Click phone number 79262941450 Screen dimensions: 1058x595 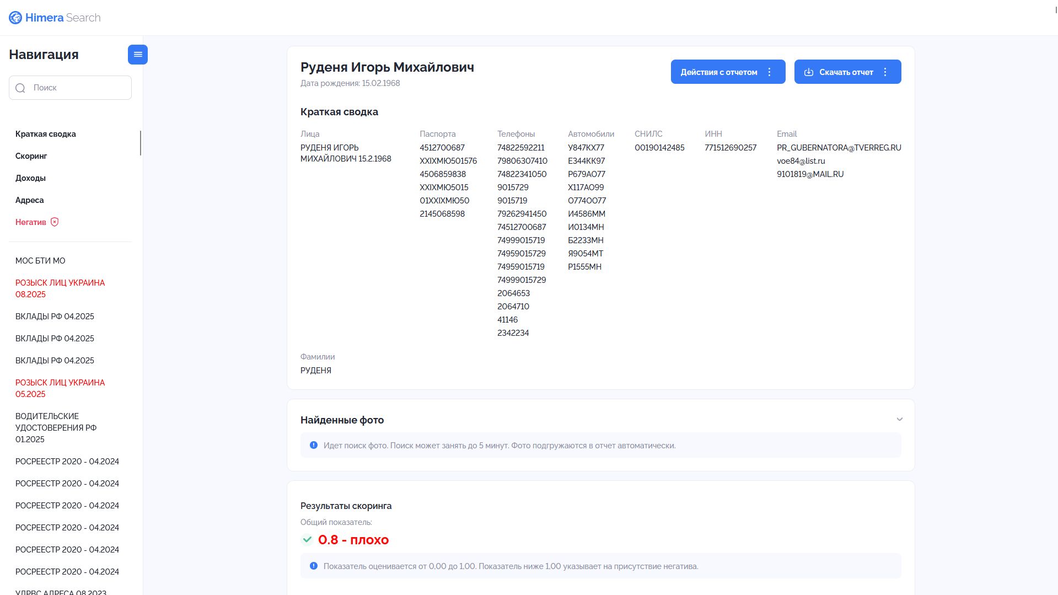(x=522, y=214)
